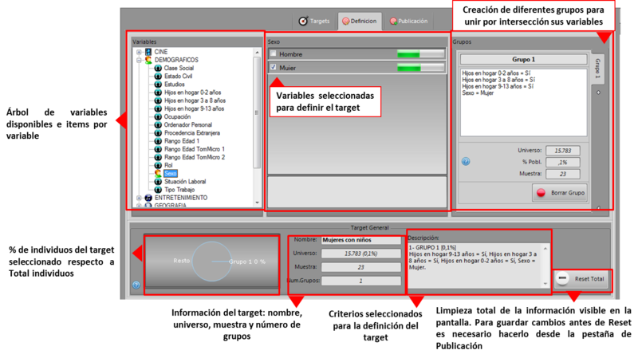The width and height of the screenshot is (638, 358).
Task: Open the Publicación tab
Action: coord(409,21)
